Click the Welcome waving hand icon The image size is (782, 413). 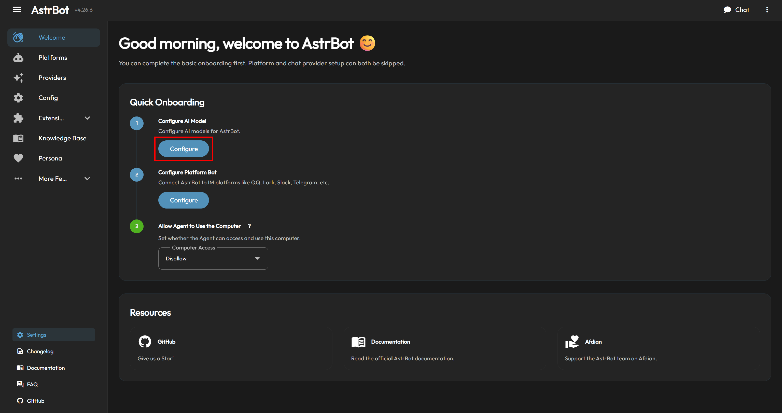[x=18, y=38]
